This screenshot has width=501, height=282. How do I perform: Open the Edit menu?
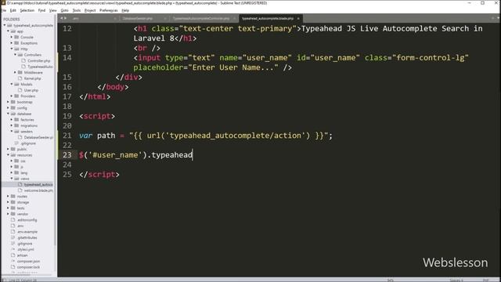point(13,10)
